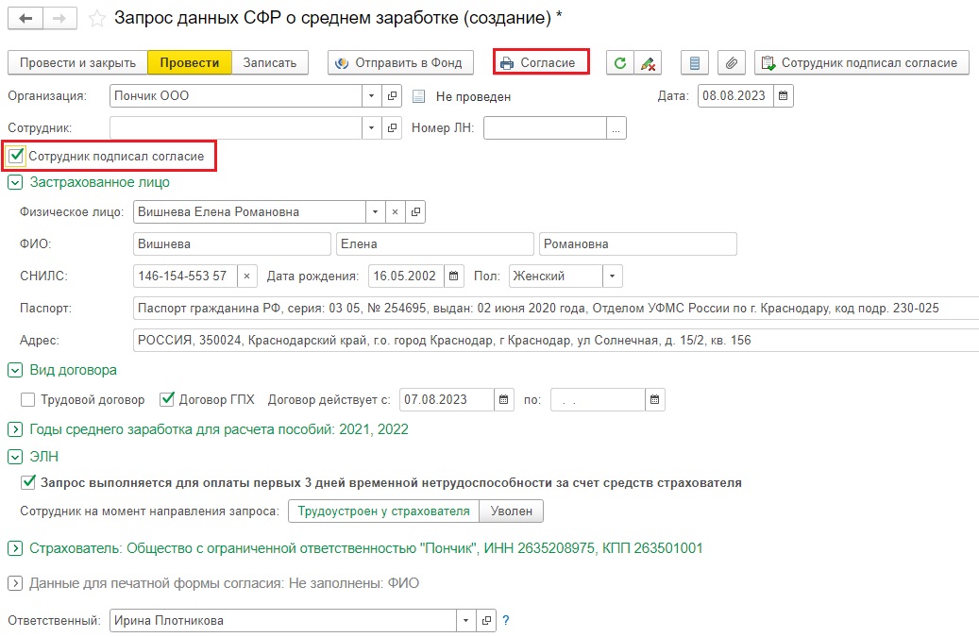
Task: Click the Паспорт details field
Action: coord(556,309)
